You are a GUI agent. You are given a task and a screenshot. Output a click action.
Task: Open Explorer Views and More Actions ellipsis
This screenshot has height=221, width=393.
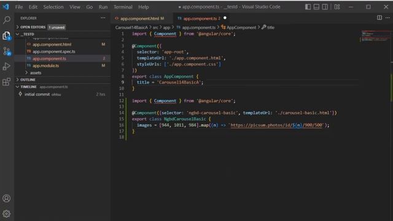pyautogui.click(x=103, y=18)
